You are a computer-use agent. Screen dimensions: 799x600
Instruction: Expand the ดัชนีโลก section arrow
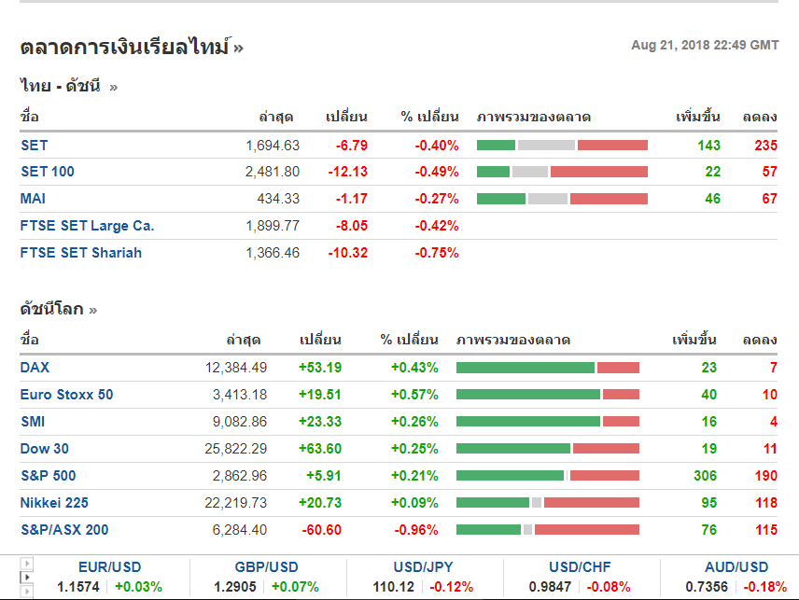pyautogui.click(x=93, y=310)
